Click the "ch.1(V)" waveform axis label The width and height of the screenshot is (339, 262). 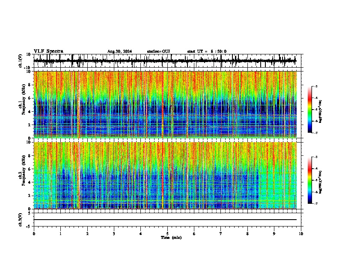pyautogui.click(x=21, y=61)
